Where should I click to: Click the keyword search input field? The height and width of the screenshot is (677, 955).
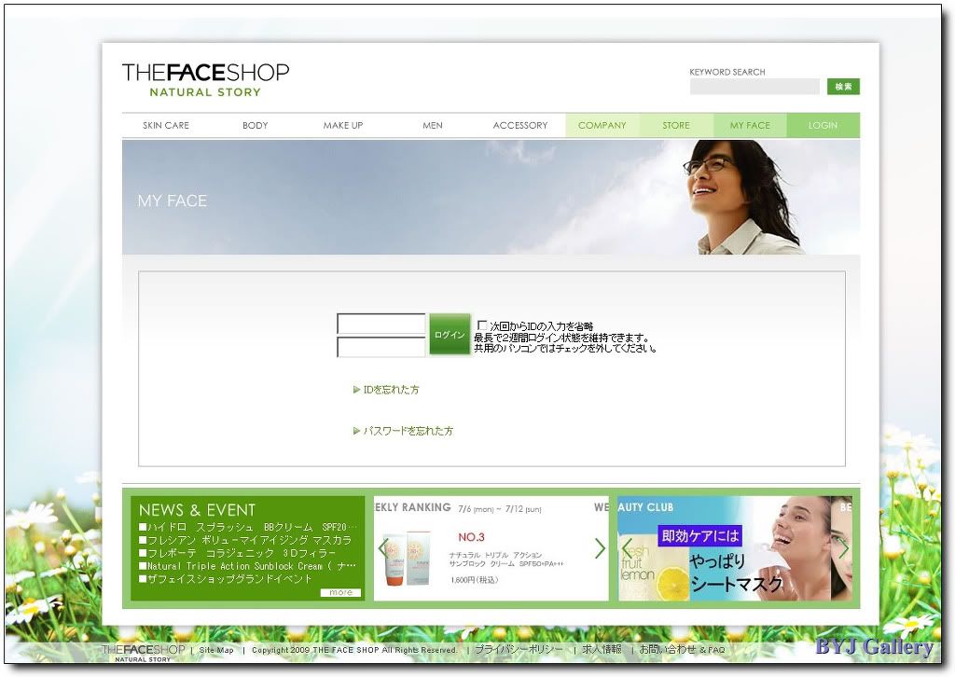pos(754,87)
